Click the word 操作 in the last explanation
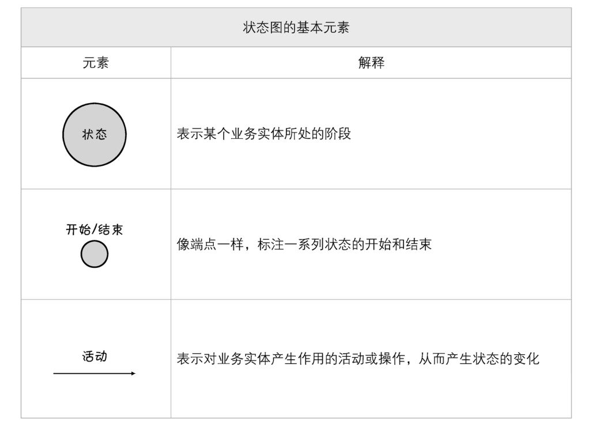This screenshot has width=589, height=428. (391, 358)
